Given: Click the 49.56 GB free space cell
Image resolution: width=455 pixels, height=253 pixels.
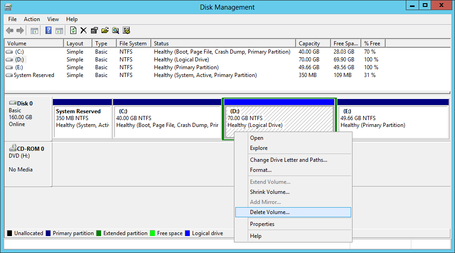Looking at the screenshot, I should coord(344,67).
